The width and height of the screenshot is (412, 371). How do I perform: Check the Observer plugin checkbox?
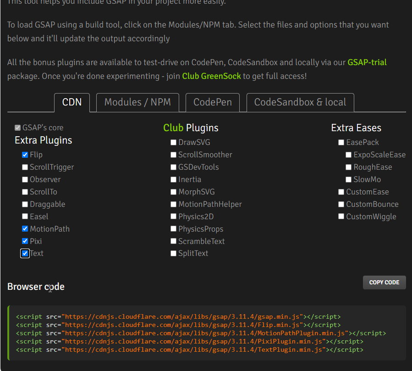25,180
